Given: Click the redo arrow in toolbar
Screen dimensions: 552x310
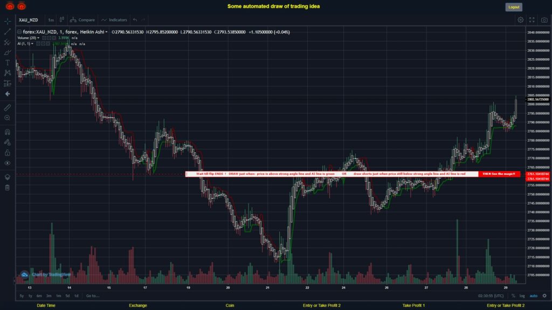Looking at the screenshot, I should (143, 20).
